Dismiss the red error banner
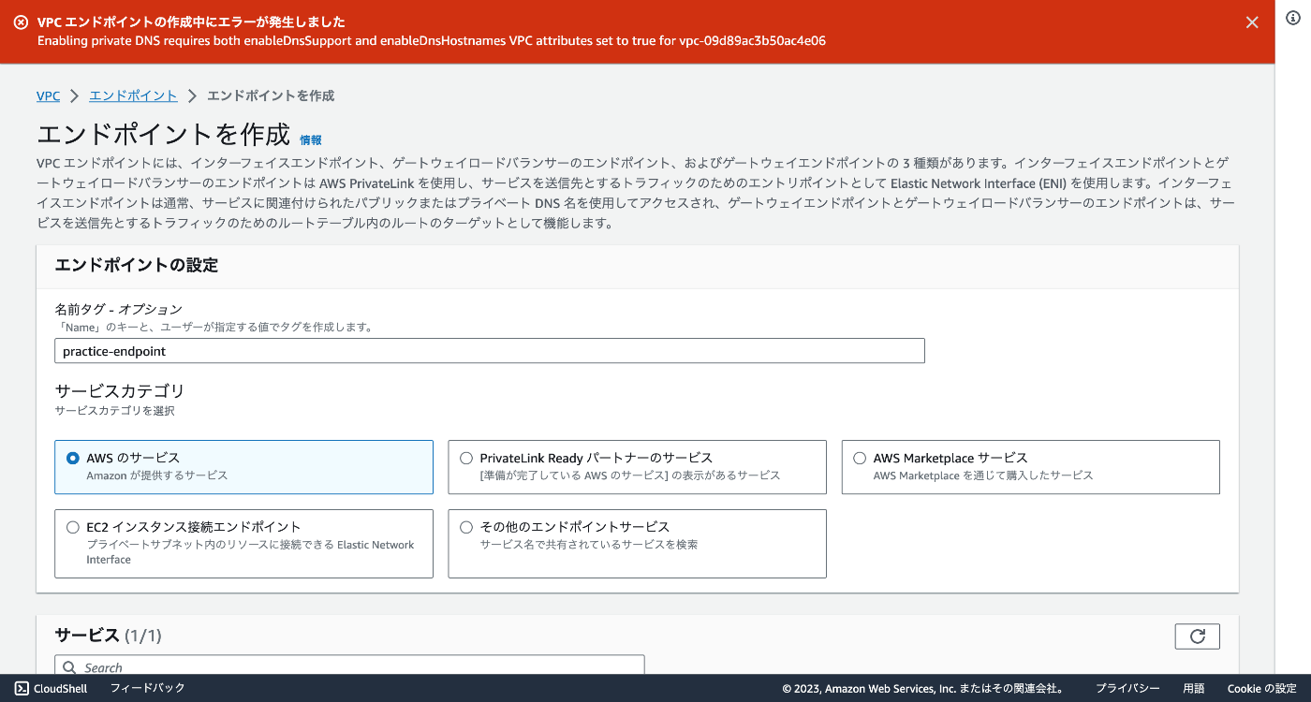The height and width of the screenshot is (702, 1311). 1252,22
